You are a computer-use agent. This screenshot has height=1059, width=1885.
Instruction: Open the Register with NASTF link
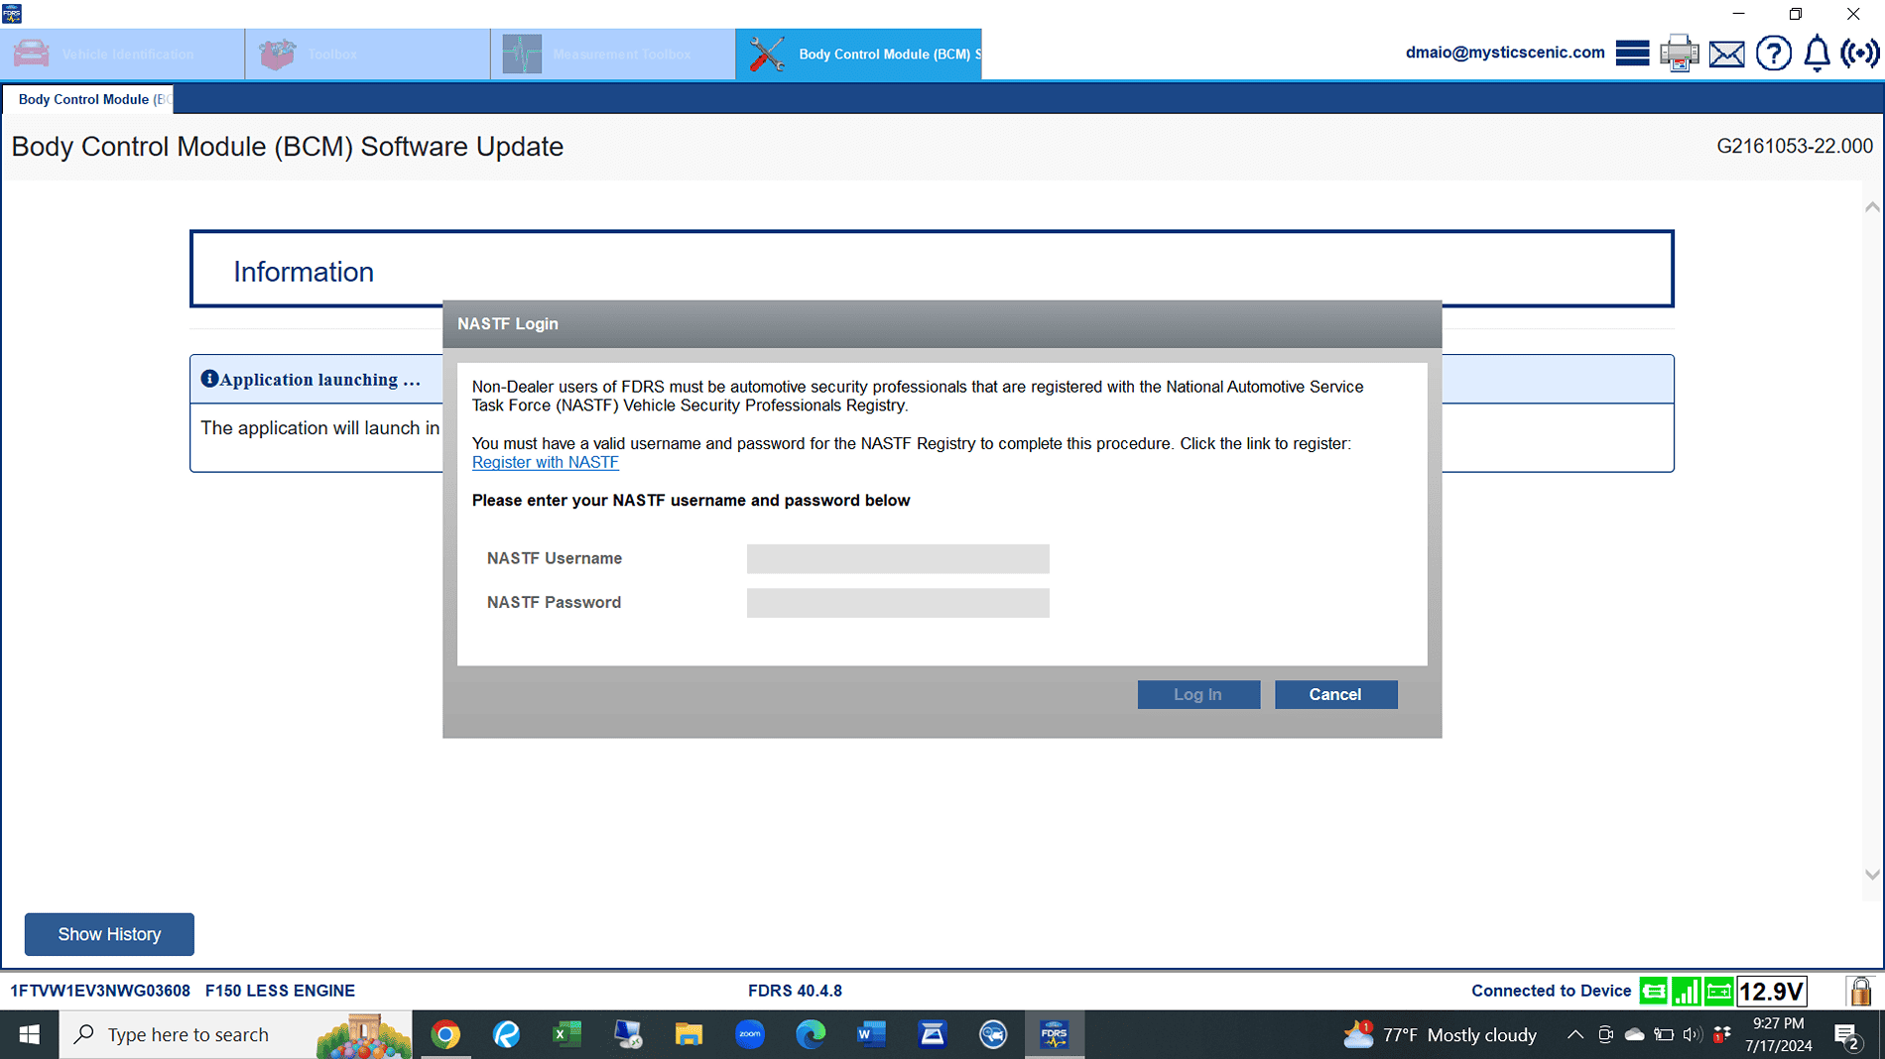pyautogui.click(x=545, y=462)
